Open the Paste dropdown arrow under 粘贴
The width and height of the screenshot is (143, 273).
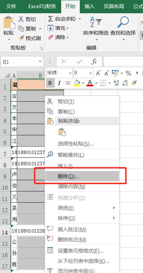click(x=9, y=40)
